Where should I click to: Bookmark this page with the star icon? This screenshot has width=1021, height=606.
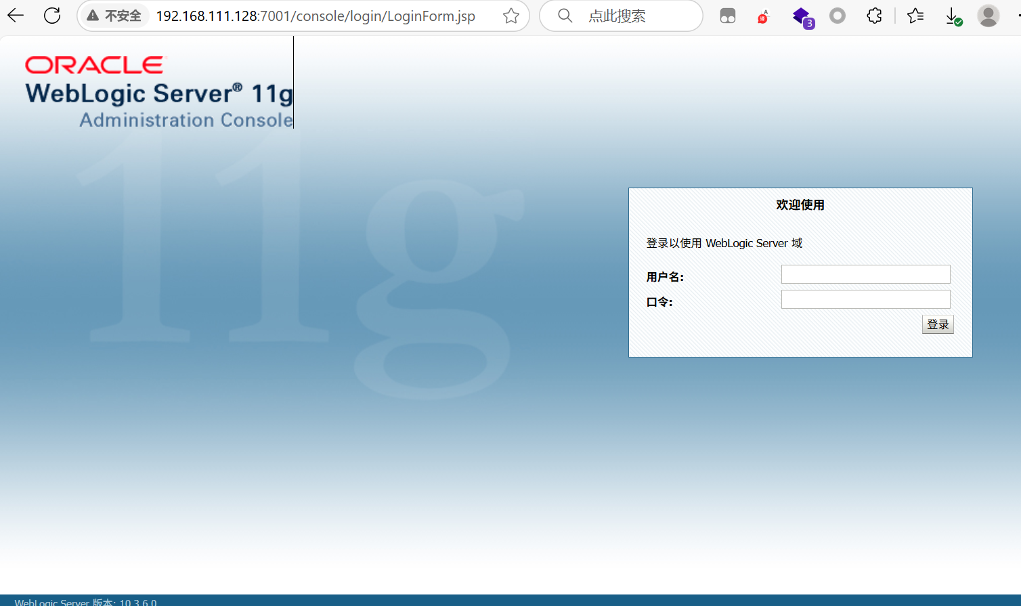(511, 16)
